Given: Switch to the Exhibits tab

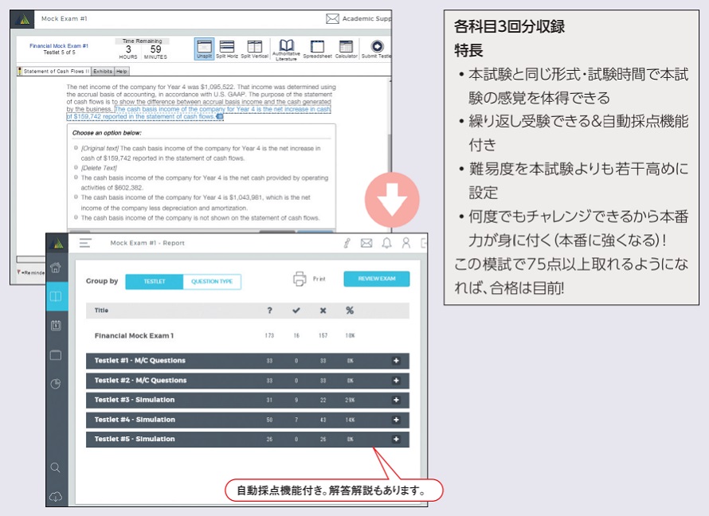Looking at the screenshot, I should 104,71.
